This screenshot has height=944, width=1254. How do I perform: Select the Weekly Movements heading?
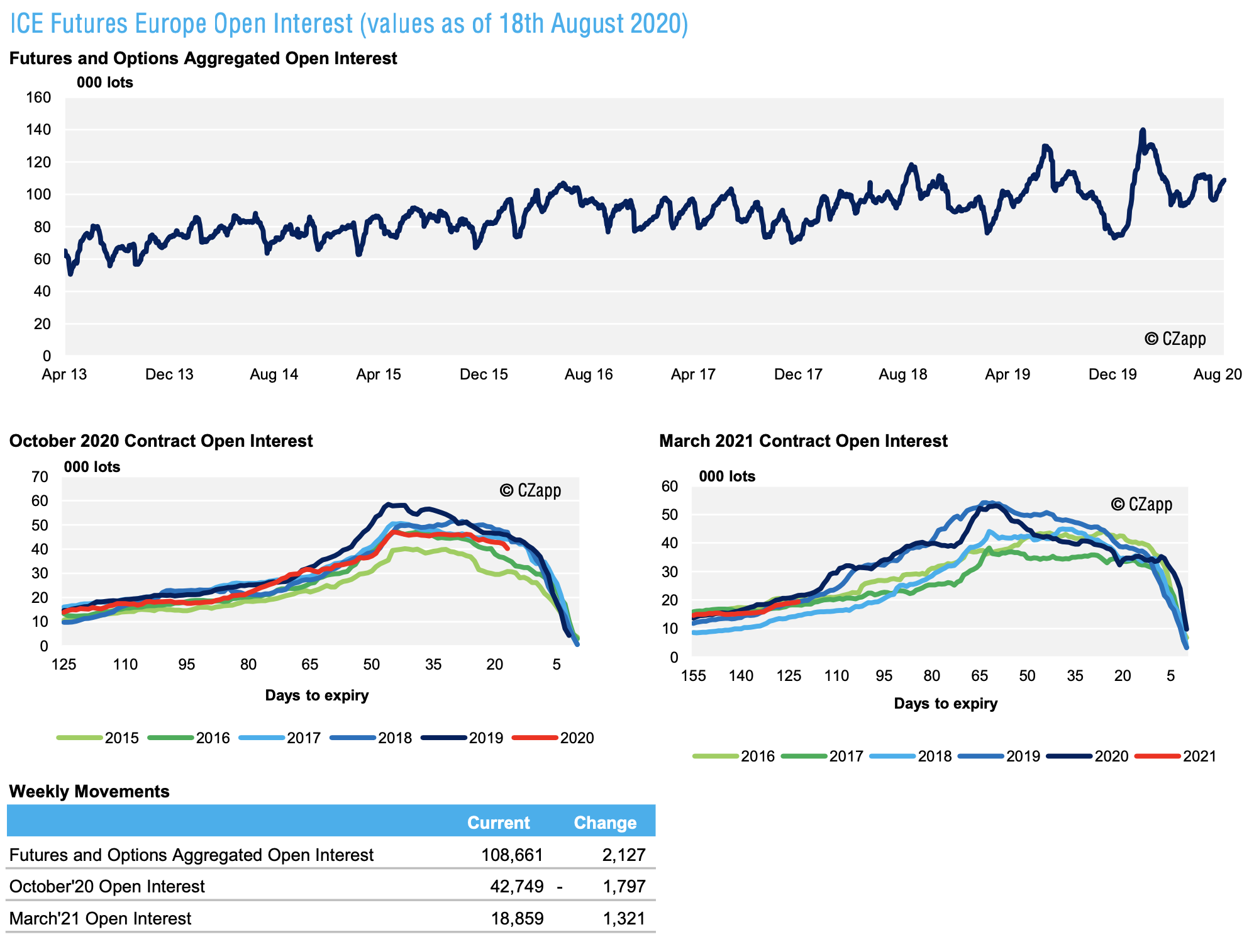[89, 791]
